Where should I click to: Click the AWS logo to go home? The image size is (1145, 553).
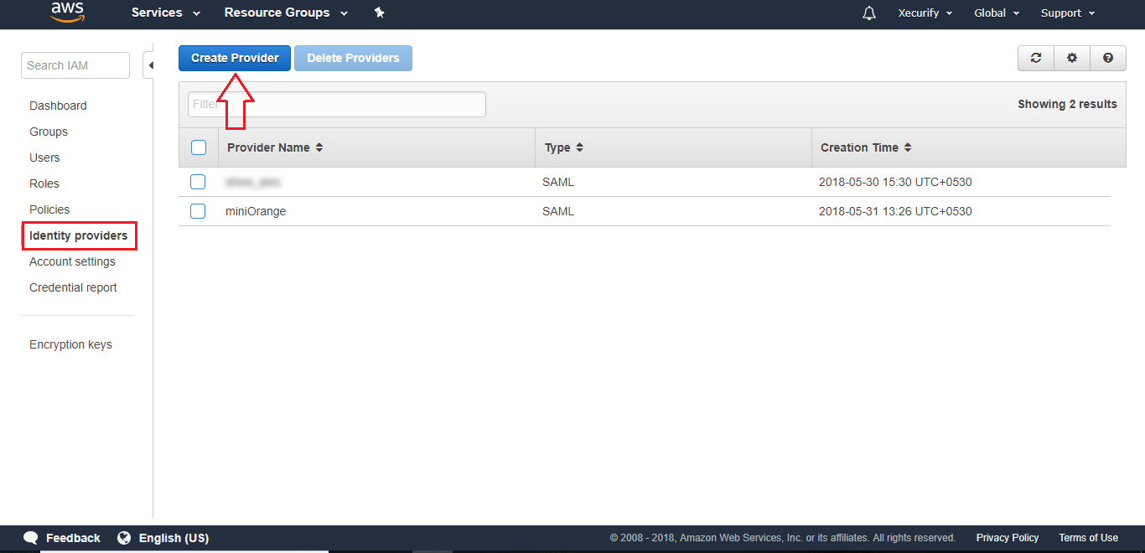click(x=67, y=13)
